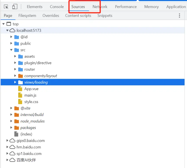Collapse the top frame tree node
This screenshot has width=187, height=168.
point(4,24)
